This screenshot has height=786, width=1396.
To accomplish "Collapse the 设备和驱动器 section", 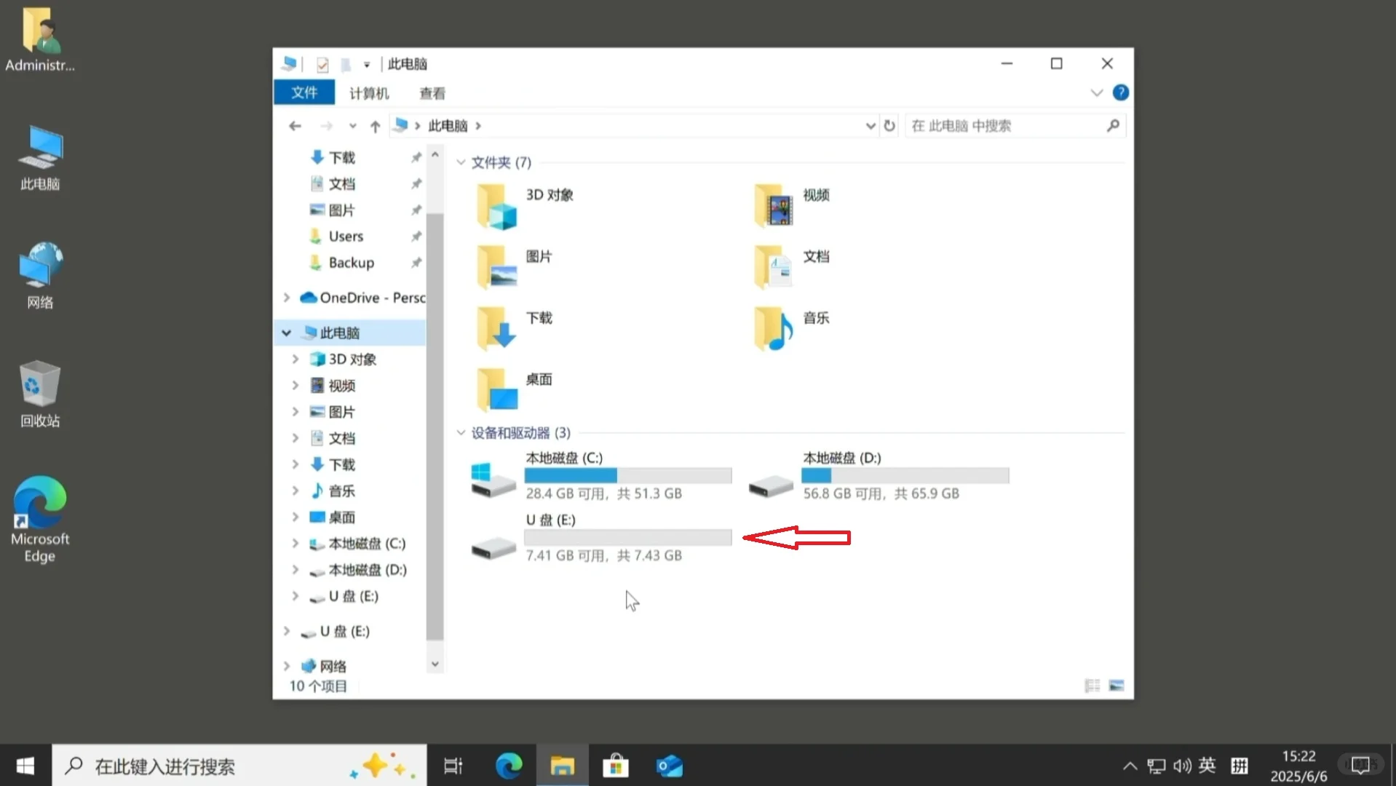I will [461, 432].
